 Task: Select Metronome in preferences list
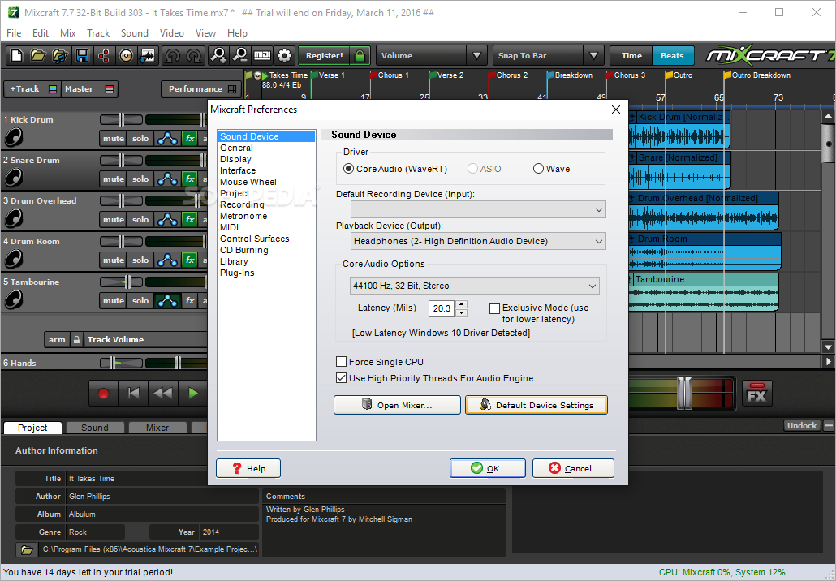(243, 216)
